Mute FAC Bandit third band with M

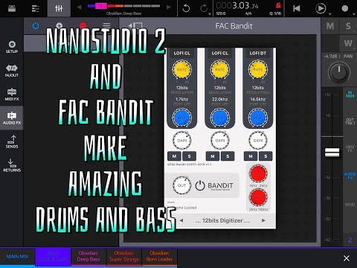coord(251,156)
